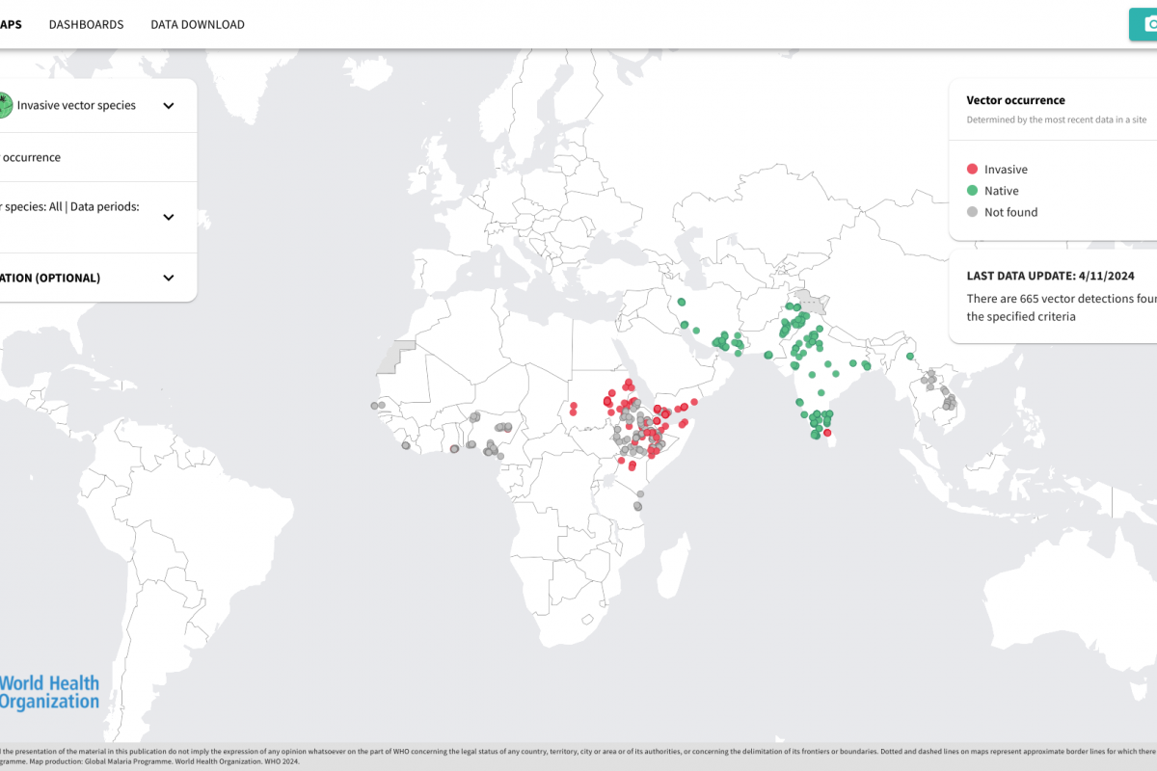Switch to the Maps tab

[10, 24]
